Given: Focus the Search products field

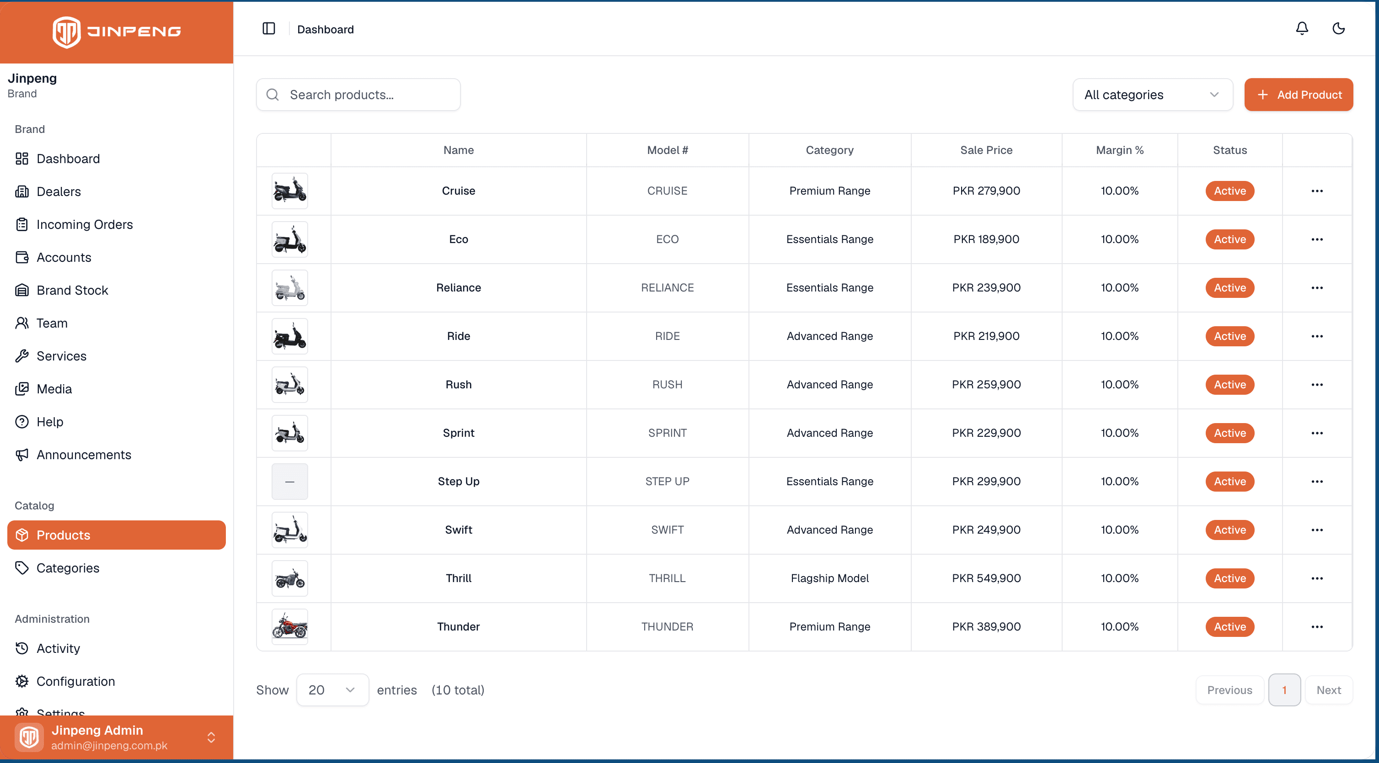Looking at the screenshot, I should 358,95.
